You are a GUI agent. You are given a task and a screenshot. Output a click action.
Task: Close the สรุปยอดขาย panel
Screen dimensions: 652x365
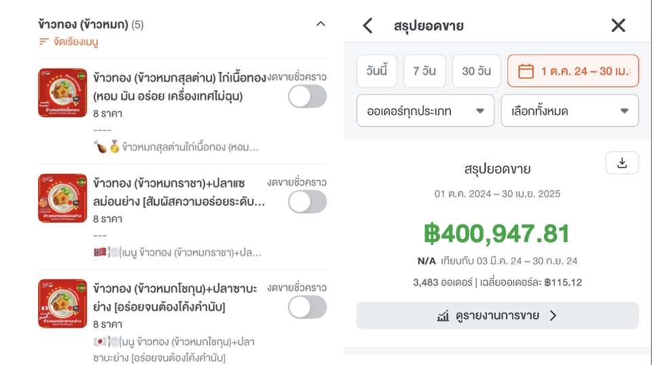click(x=618, y=26)
